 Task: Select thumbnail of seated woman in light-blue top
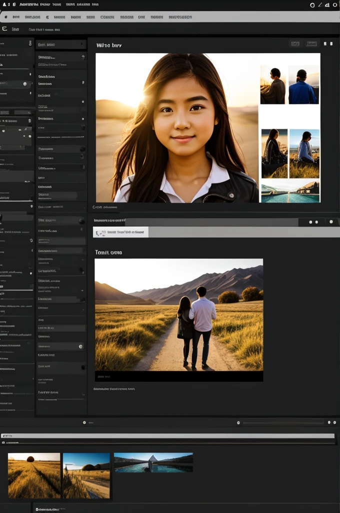tap(304, 153)
